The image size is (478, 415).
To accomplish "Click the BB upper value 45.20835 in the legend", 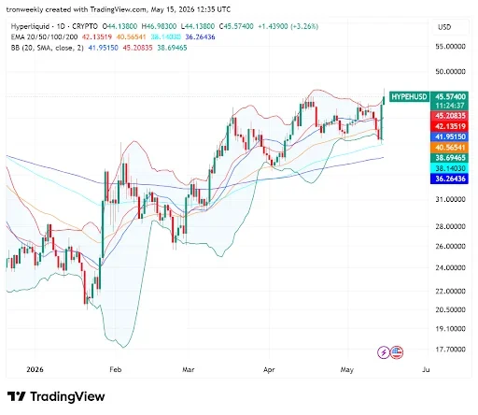I will (x=138, y=48).
